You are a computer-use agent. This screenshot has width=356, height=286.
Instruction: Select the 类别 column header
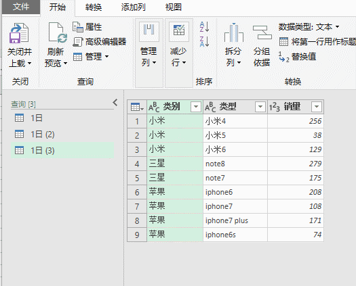pyautogui.click(x=175, y=107)
